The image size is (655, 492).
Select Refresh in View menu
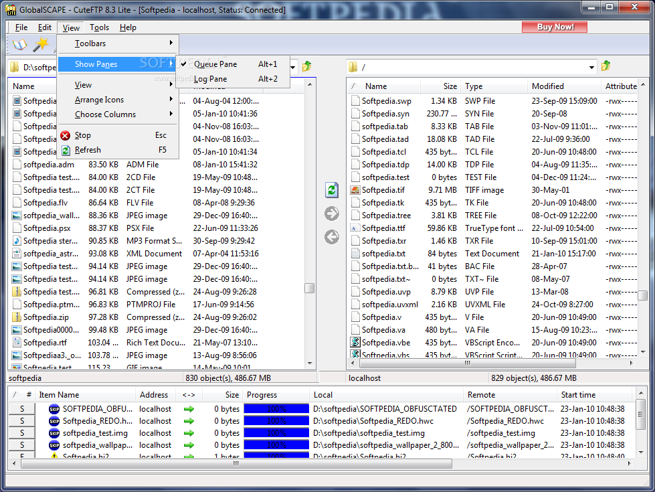[118, 150]
